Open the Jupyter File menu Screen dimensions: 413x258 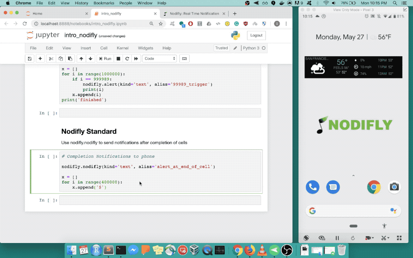coord(33,48)
